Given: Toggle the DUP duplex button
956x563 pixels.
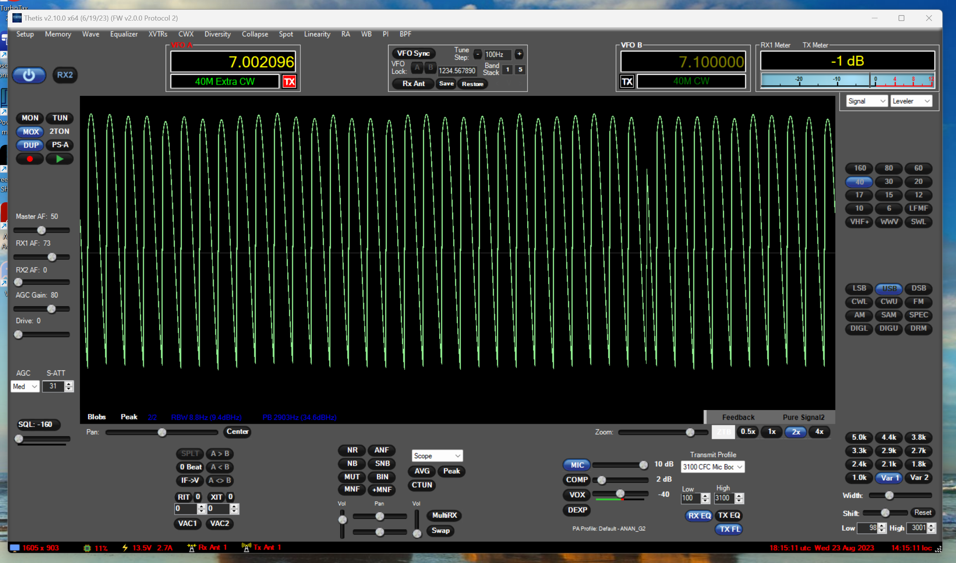Looking at the screenshot, I should (31, 145).
